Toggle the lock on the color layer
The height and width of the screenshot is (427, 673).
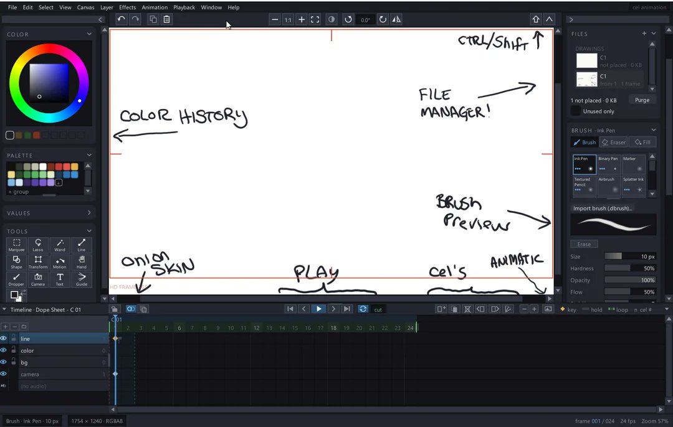click(x=14, y=350)
